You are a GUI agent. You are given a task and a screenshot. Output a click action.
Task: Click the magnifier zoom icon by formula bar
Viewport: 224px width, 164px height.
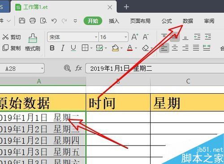pyautogui.click(x=67, y=68)
